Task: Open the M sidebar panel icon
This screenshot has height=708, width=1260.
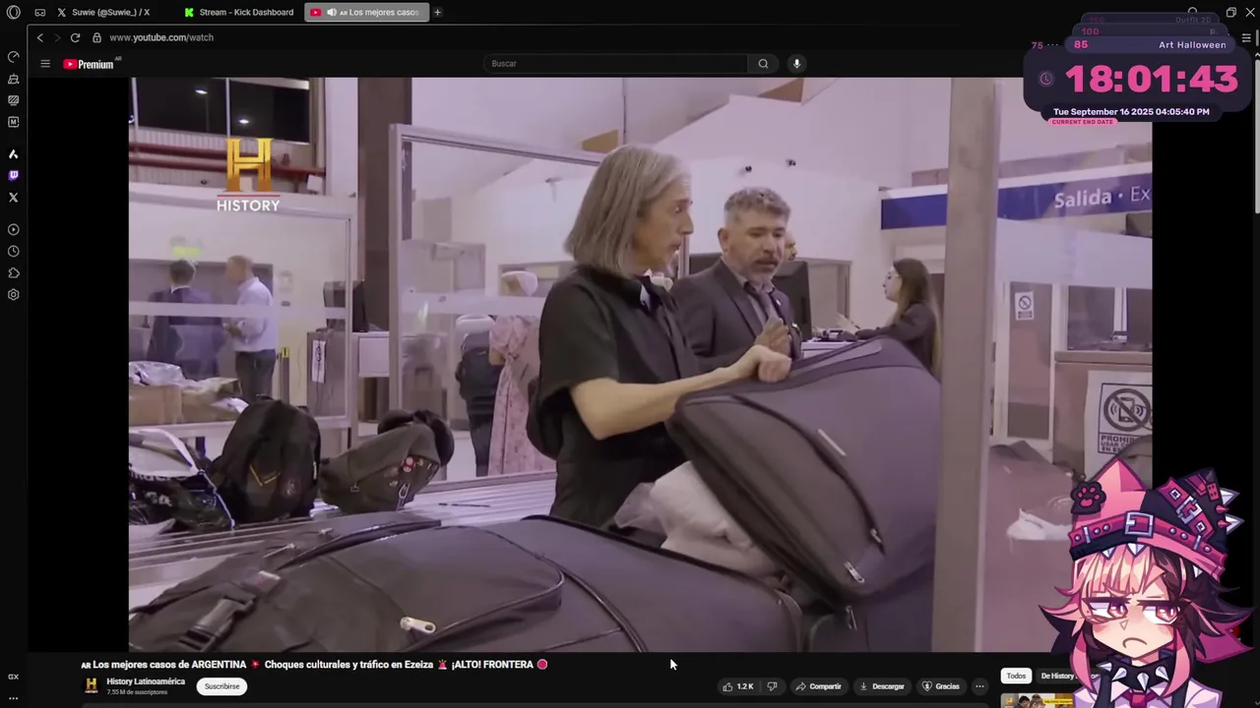Action: pos(13,122)
